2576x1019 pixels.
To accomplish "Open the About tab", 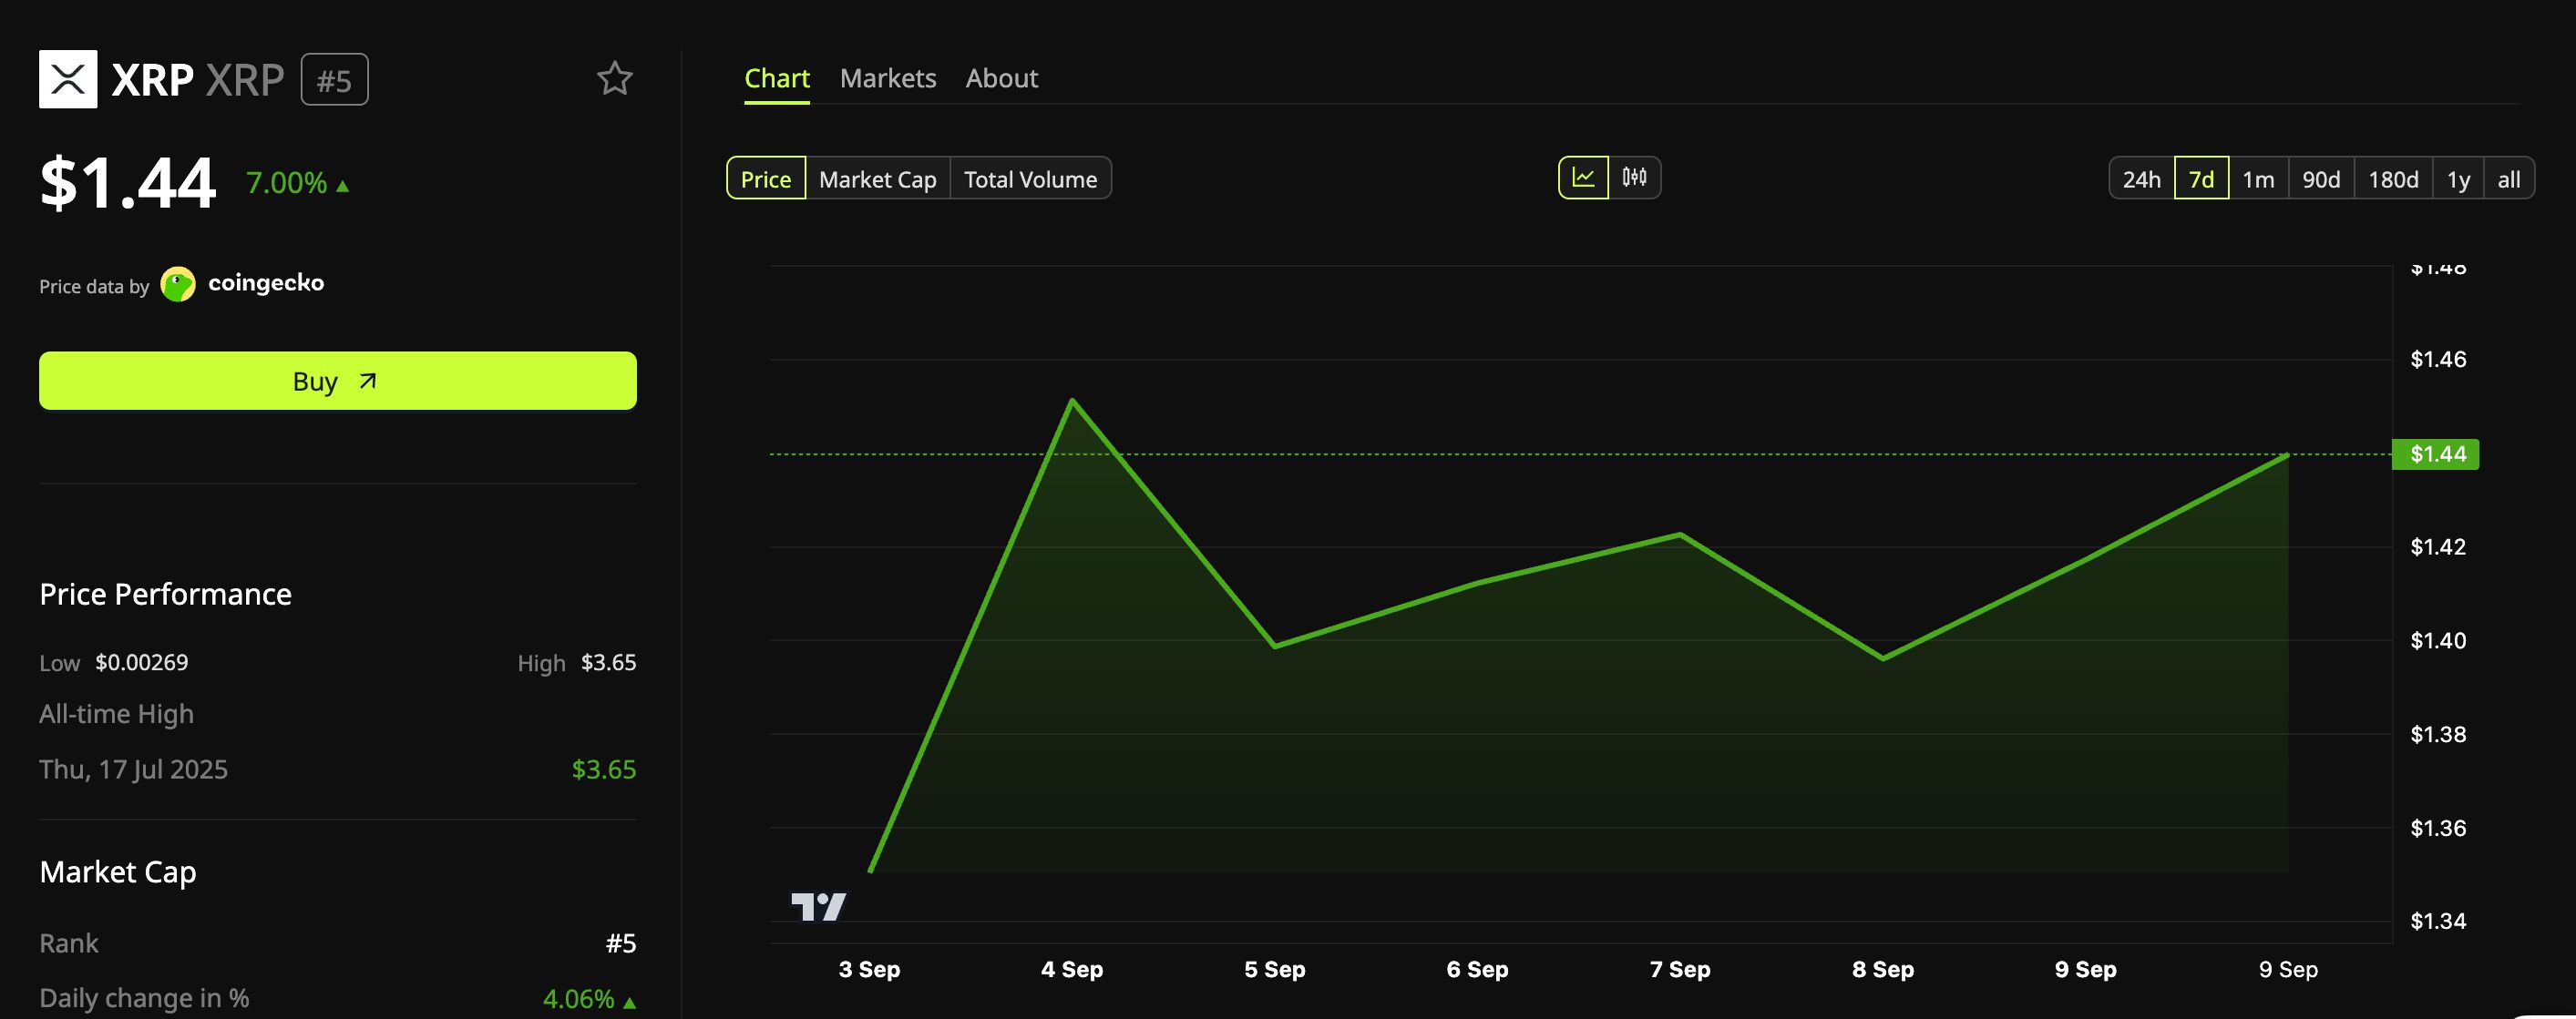I will [1002, 78].
